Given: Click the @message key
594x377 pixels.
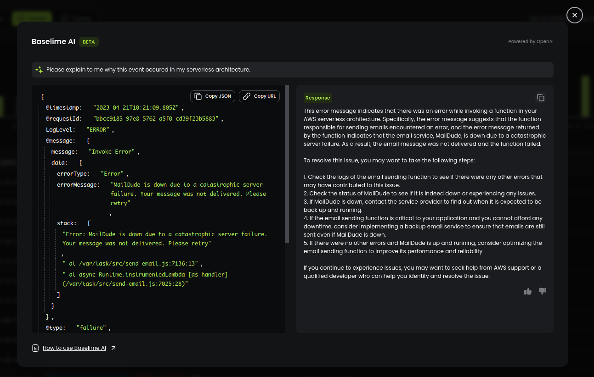Looking at the screenshot, I should pyautogui.click(x=60, y=141).
